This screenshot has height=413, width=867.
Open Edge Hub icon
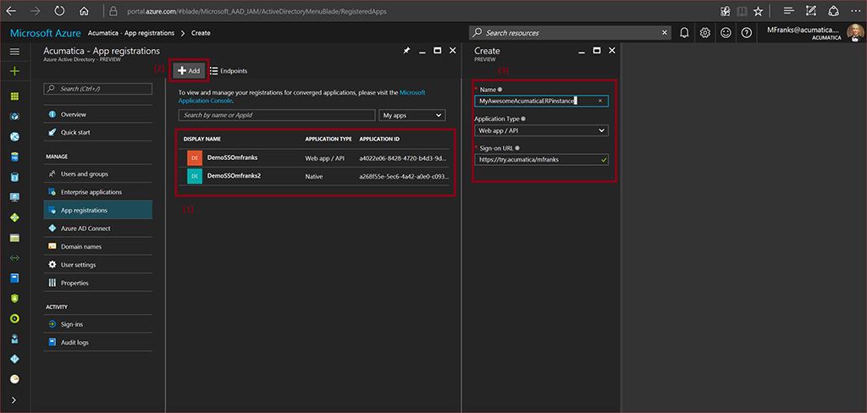coord(789,10)
